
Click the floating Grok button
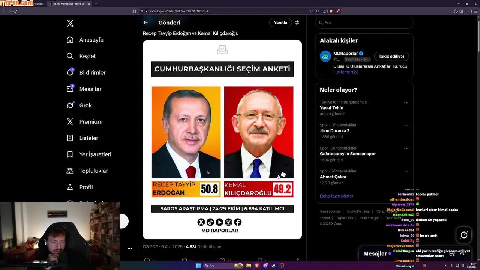tap(464, 235)
